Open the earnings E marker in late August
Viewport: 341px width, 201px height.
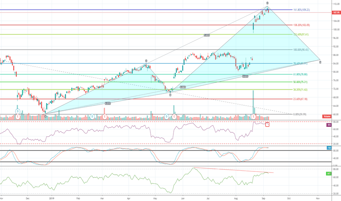(x=253, y=117)
